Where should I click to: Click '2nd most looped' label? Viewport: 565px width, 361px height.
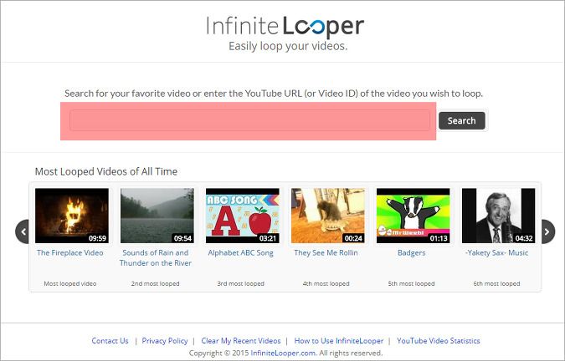point(156,283)
